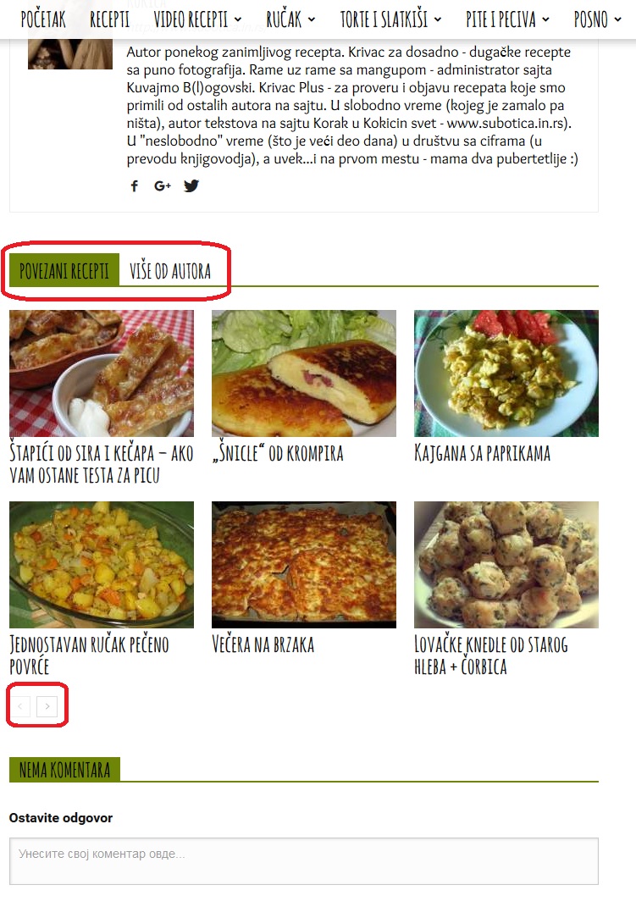Image resolution: width=636 pixels, height=907 pixels.
Task: Expand the Pite i peciva menu
Action: point(507,19)
